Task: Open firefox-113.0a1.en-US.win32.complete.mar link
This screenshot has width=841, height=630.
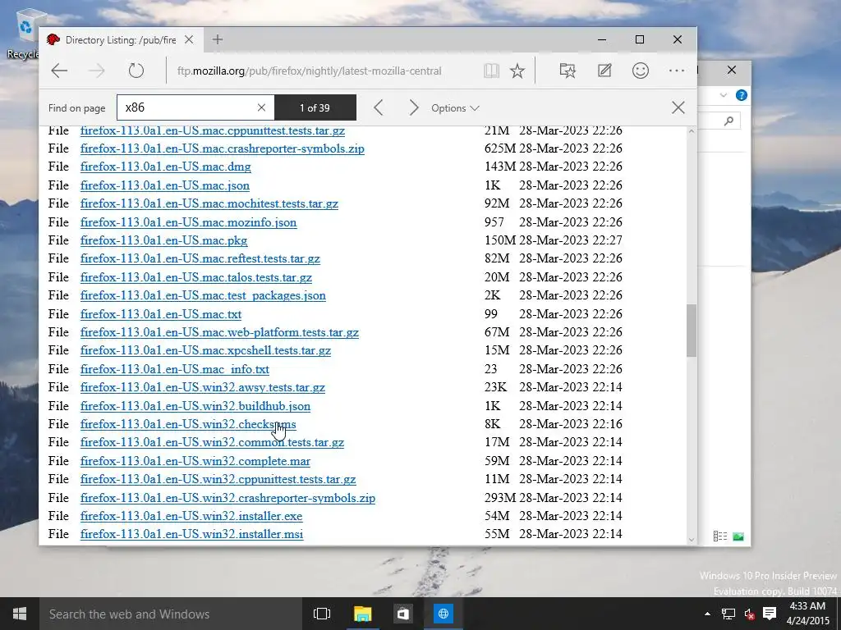Action: point(195,461)
